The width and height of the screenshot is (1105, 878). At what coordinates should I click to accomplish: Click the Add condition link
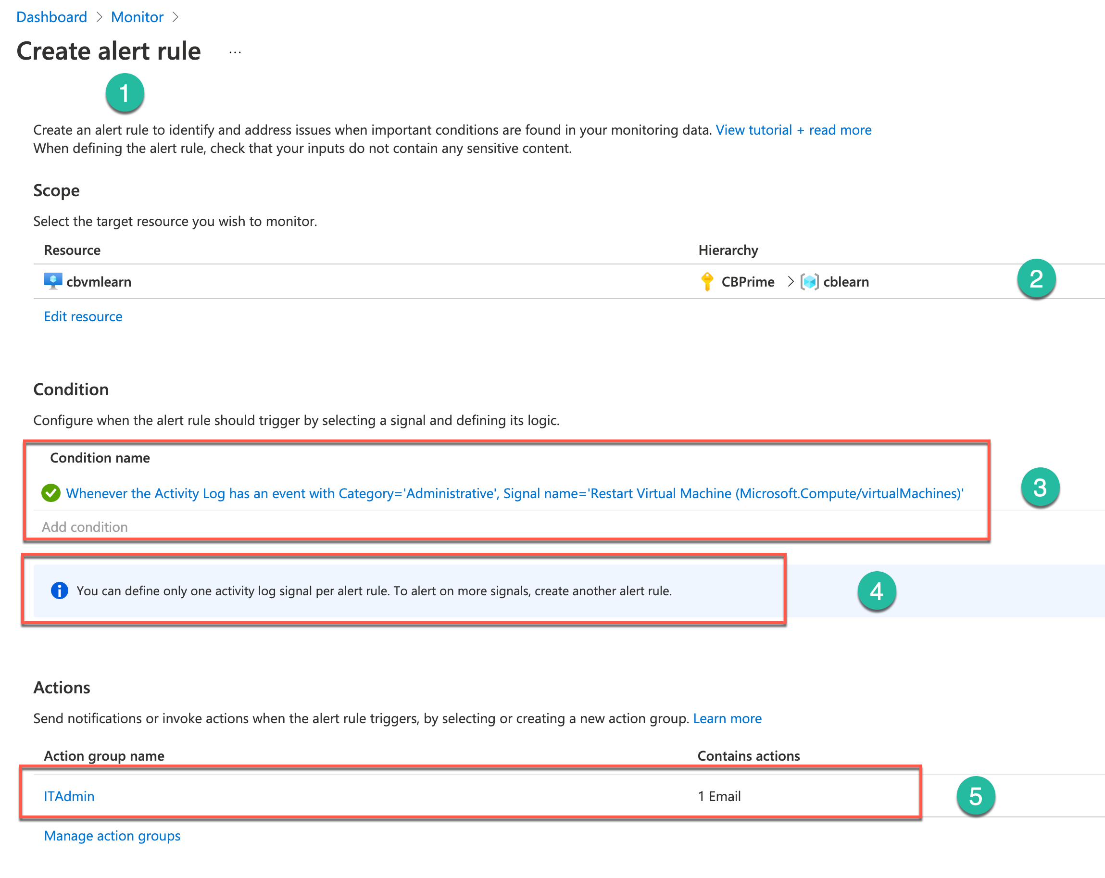[85, 527]
